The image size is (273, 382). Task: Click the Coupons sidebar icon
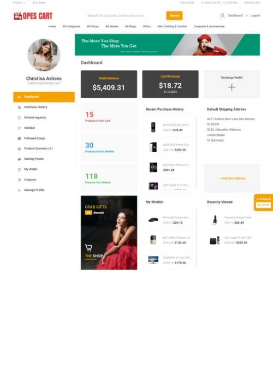tap(19, 180)
